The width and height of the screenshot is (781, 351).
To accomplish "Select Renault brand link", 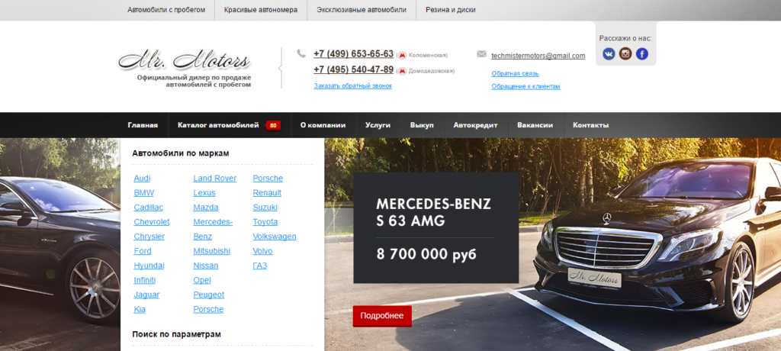I will 267,193.
